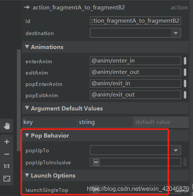The image size is (193, 196).
Task: Open the resource picker for enterAnim
Action: click(x=185, y=61)
